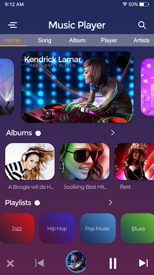Image resolution: width=154 pixels, height=275 pixels.
Task: Close the mini player with X icon
Action: [x=10, y=263]
